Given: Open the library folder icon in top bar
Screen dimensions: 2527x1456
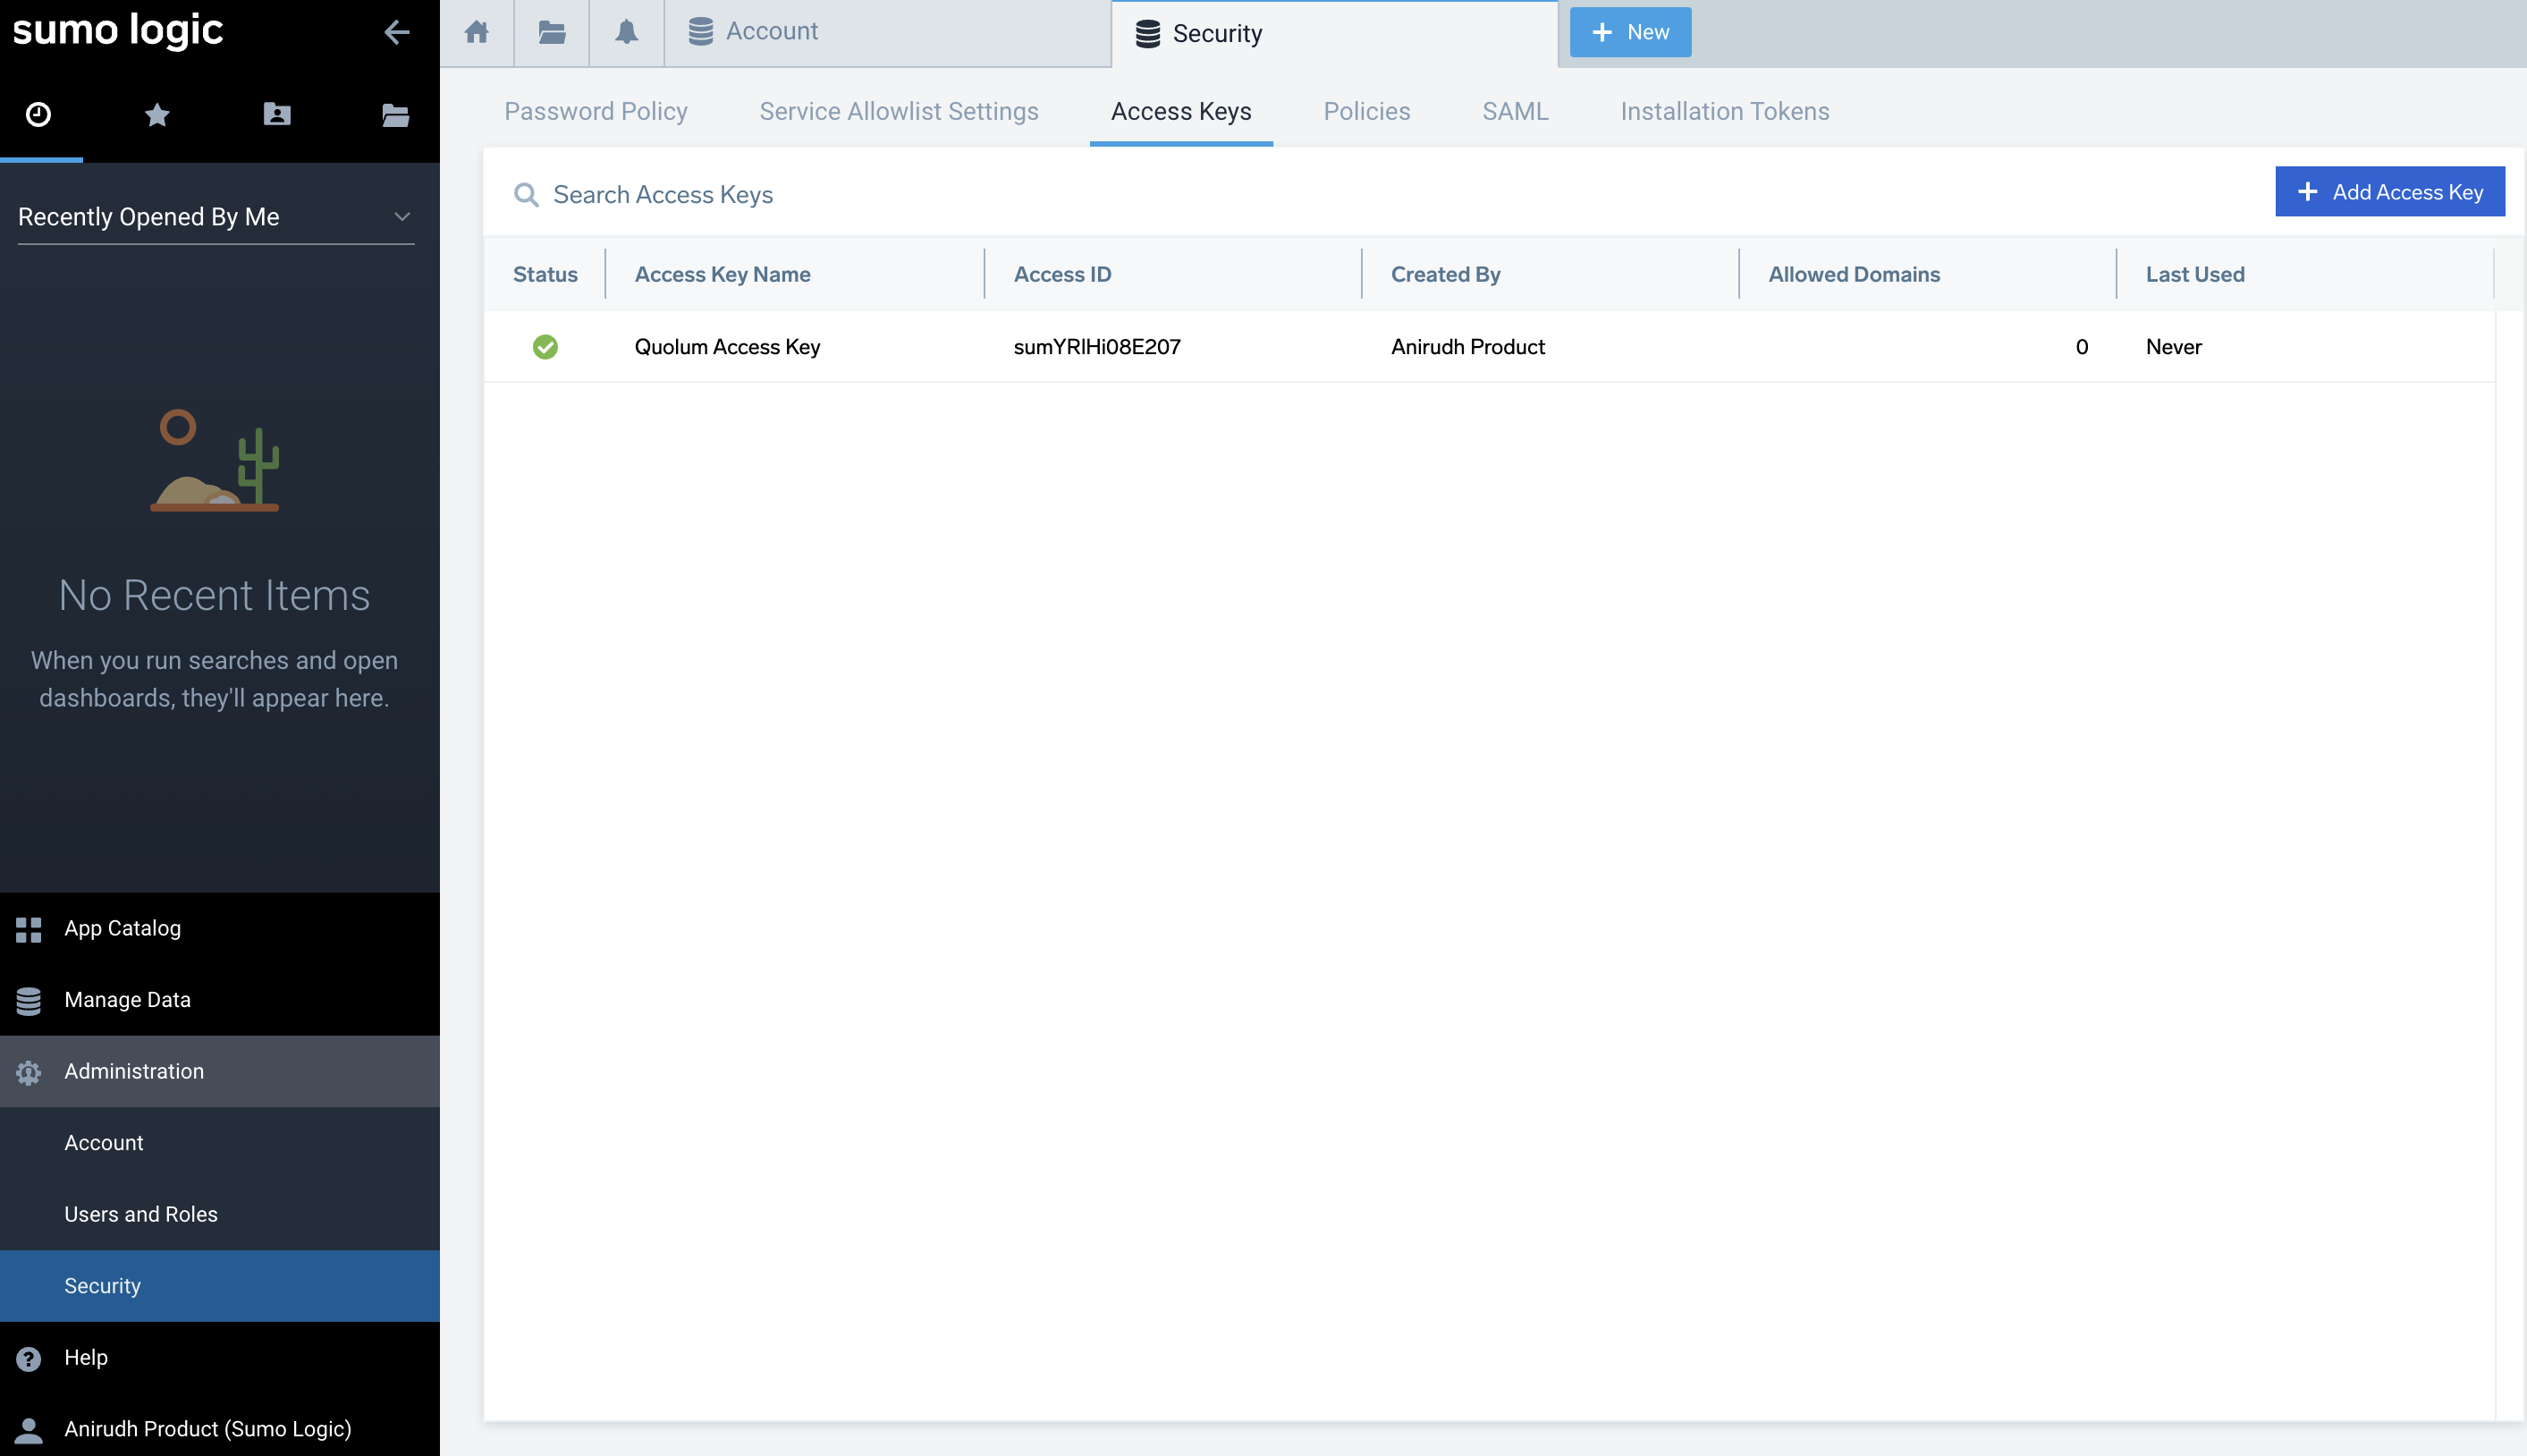Looking at the screenshot, I should pos(552,32).
